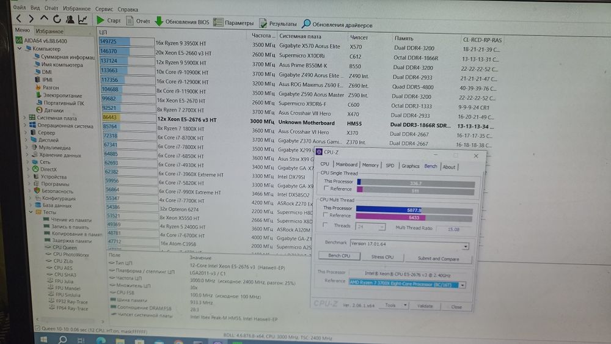Collapse the Компьютер tree node
This screenshot has height=344, width=611.
[19, 48]
